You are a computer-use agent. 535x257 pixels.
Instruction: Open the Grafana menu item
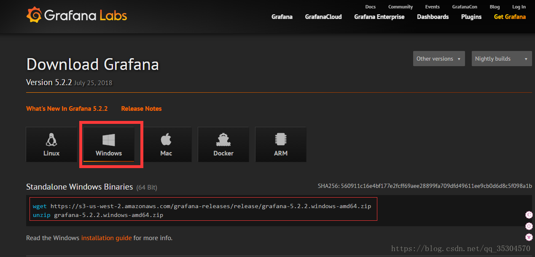click(x=282, y=17)
